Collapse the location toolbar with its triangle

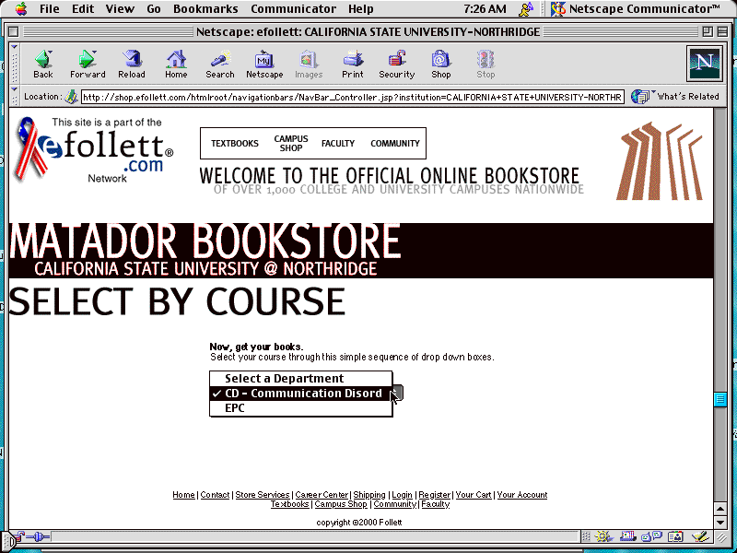tap(14, 89)
